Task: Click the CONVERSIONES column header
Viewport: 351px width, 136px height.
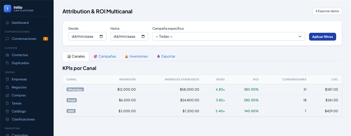Action: tap(295, 79)
